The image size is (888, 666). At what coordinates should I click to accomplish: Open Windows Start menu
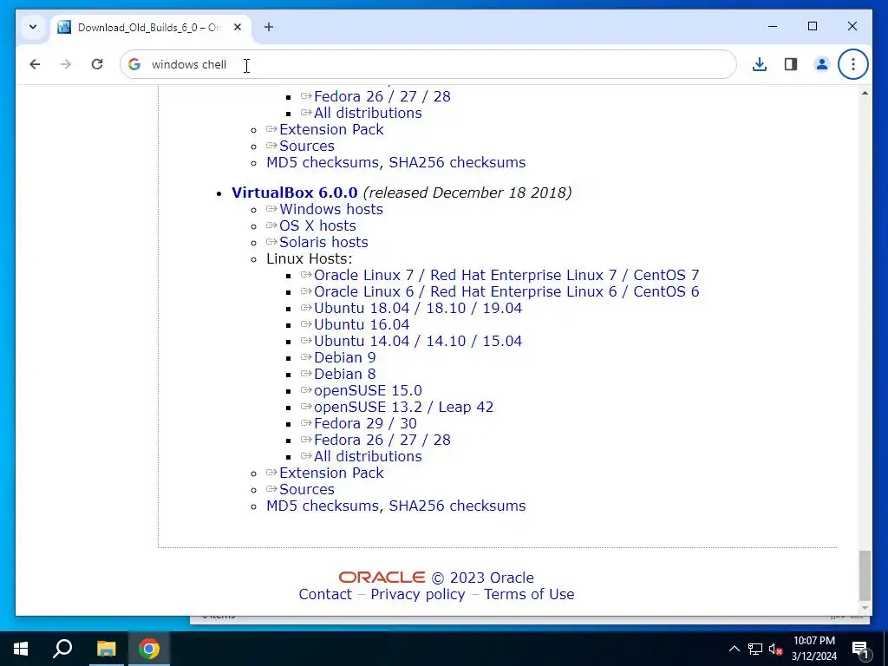point(21,649)
